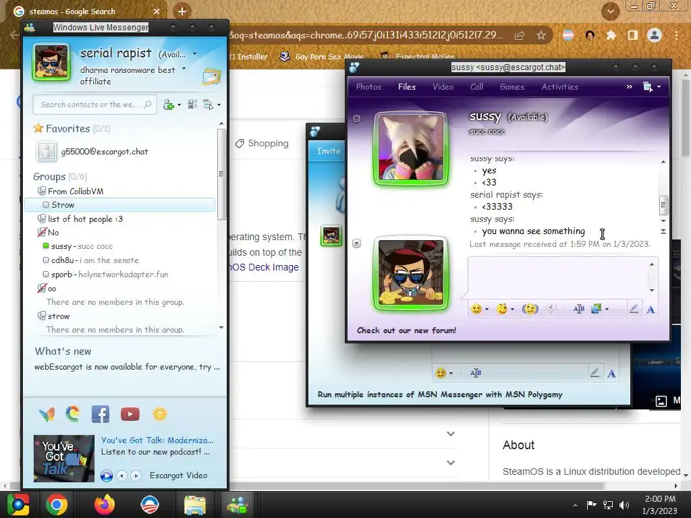
Task: Click the message input box in sussy chat
Action: point(558,277)
